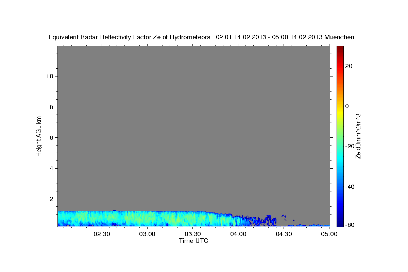This screenshot has height=272, width=408.
Task: Click the Height AGL km axis title
Action: [x=39, y=136]
